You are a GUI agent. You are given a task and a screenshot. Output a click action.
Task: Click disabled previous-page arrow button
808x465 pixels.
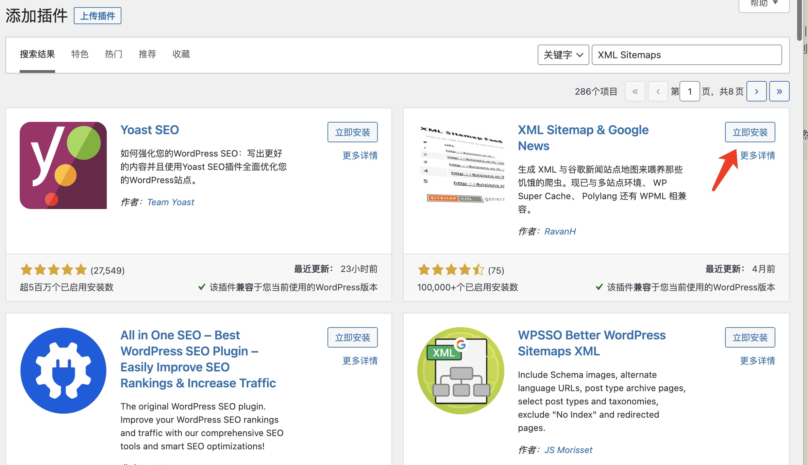[658, 91]
